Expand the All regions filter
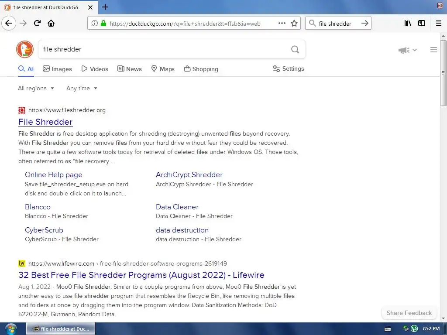The height and width of the screenshot is (335, 447). click(36, 88)
